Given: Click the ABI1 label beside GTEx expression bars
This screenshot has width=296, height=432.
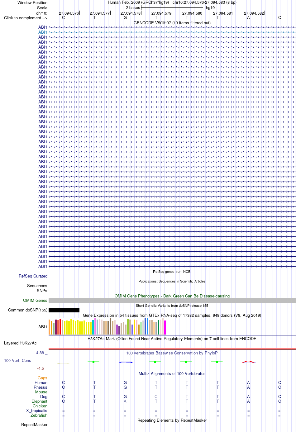Looking at the screenshot, I should click(43, 327).
